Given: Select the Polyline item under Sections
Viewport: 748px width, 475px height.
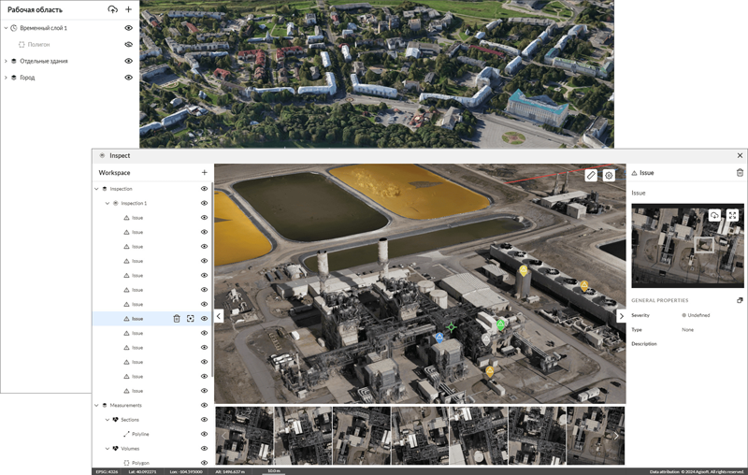Looking at the screenshot, I should tap(138, 434).
